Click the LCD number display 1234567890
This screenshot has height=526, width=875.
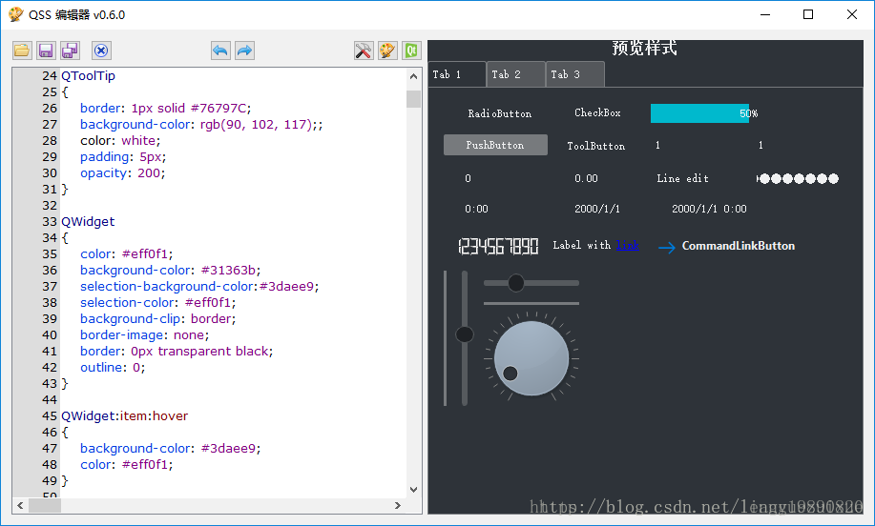click(x=498, y=246)
